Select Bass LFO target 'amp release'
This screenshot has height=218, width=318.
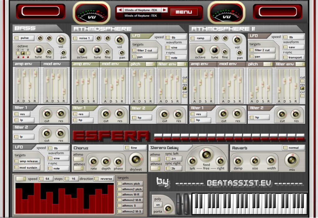coord(27,161)
